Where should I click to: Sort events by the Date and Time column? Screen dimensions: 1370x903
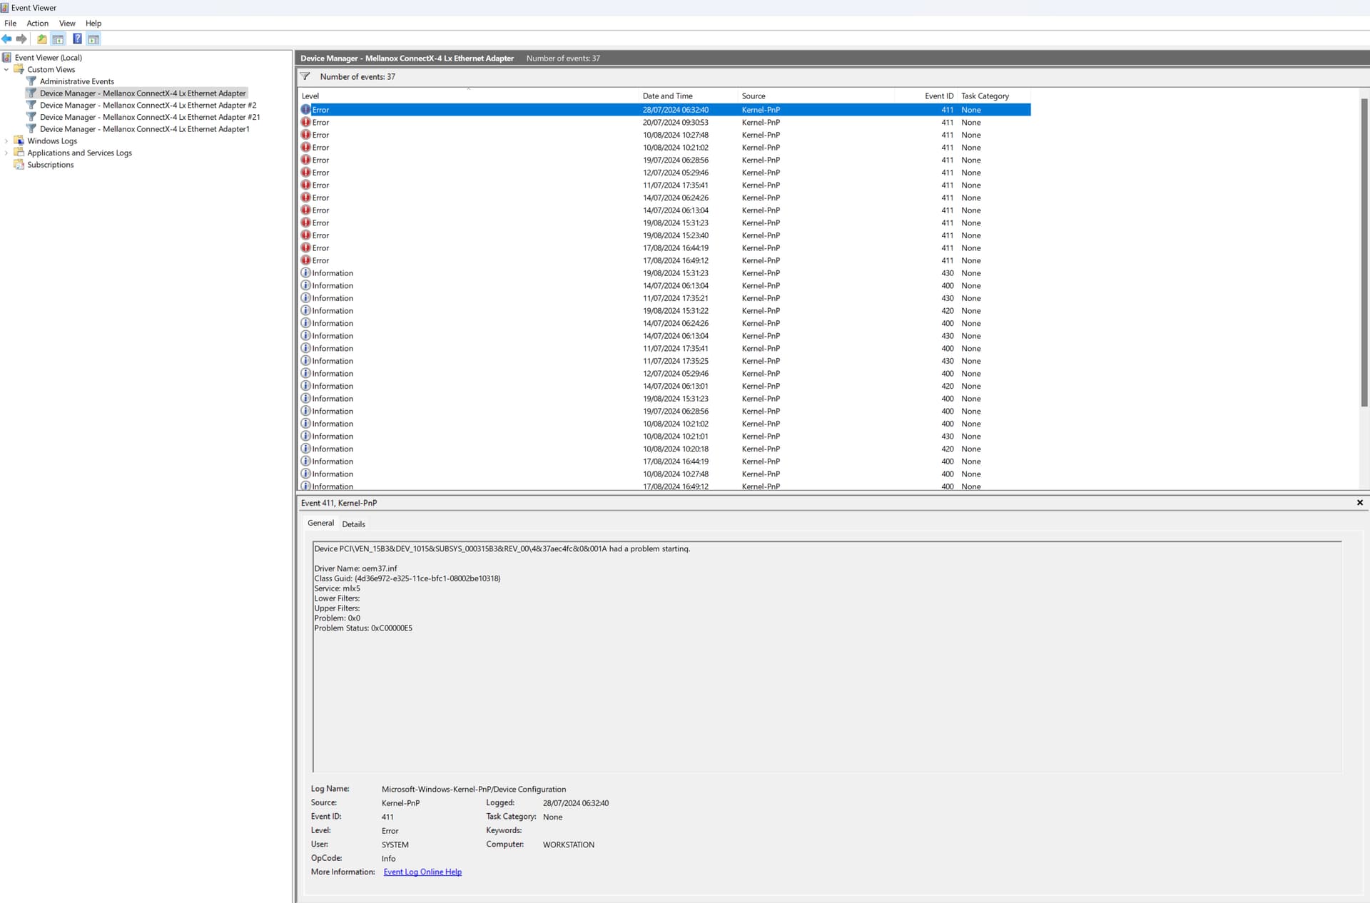[x=667, y=96]
